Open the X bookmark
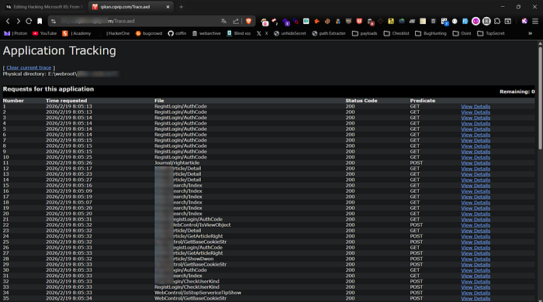 coord(262,33)
